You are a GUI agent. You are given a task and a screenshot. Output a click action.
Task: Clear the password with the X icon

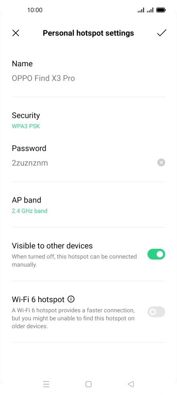pos(161,163)
